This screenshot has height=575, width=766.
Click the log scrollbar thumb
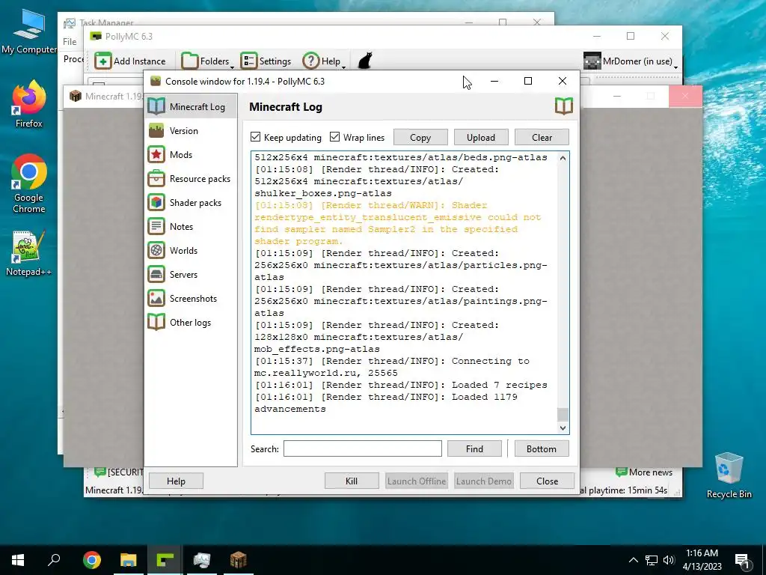pos(563,414)
